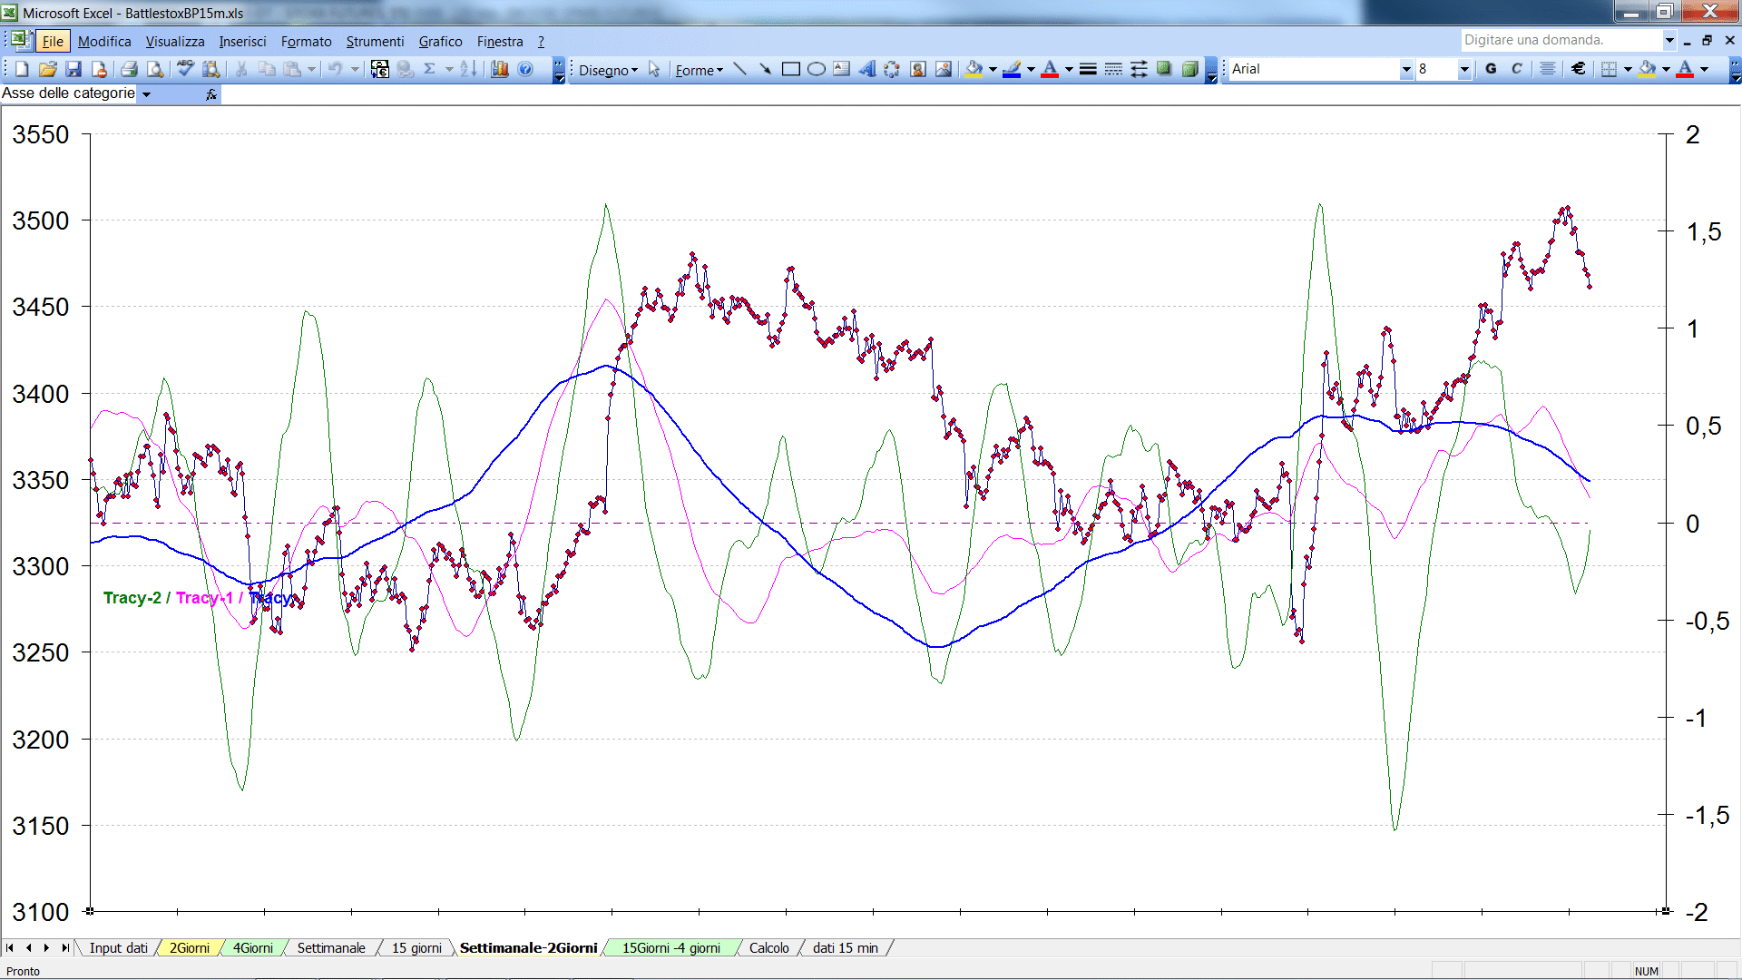Apply Euro currency style
The width and height of the screenshot is (1742, 980).
pyautogui.click(x=1579, y=69)
